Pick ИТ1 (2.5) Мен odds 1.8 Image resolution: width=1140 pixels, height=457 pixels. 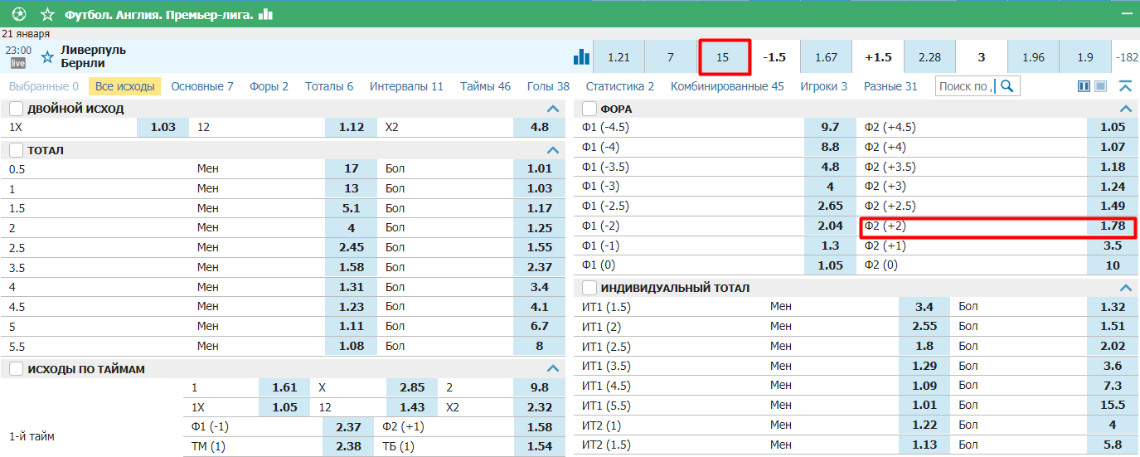coord(924,347)
